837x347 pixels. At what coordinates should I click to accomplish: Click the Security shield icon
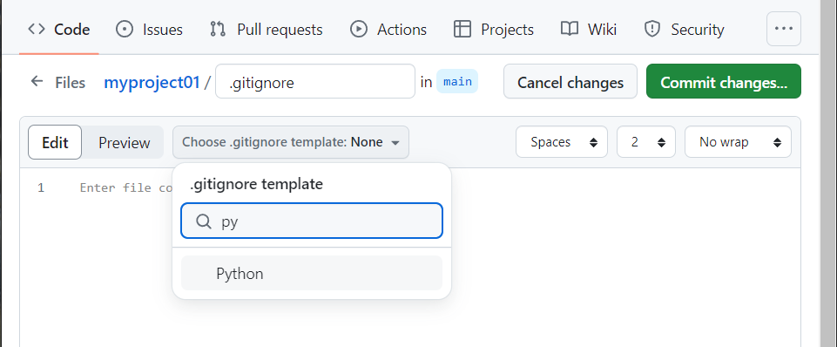pos(652,29)
